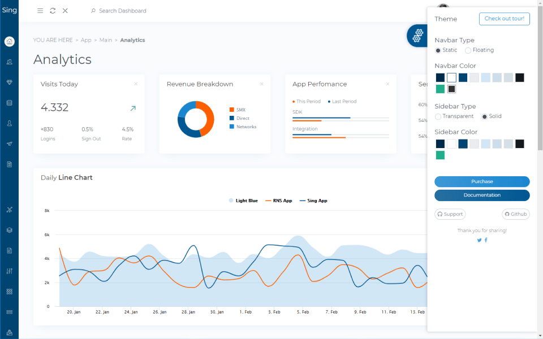Close the Visits Today widget
This screenshot has width=543, height=339.
(x=136, y=84)
